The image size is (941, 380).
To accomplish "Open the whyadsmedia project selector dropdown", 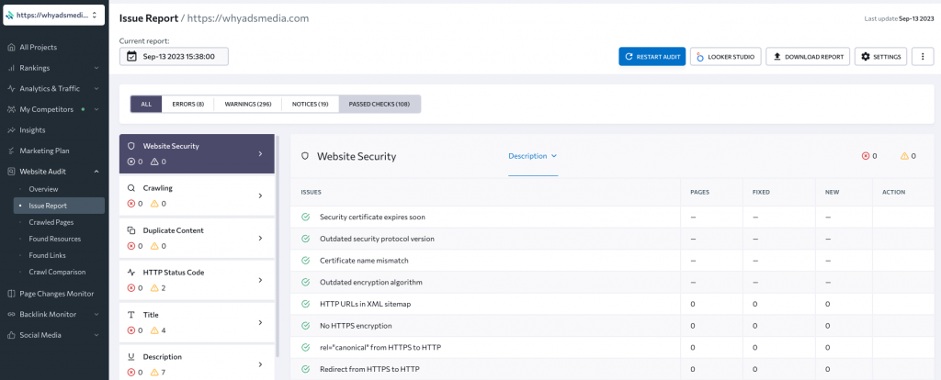I will coord(54,16).
